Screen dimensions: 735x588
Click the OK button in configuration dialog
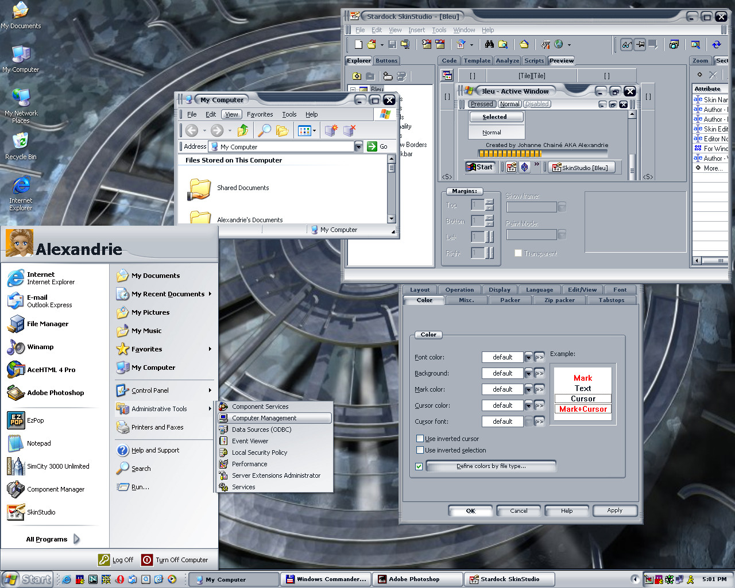[x=470, y=510]
